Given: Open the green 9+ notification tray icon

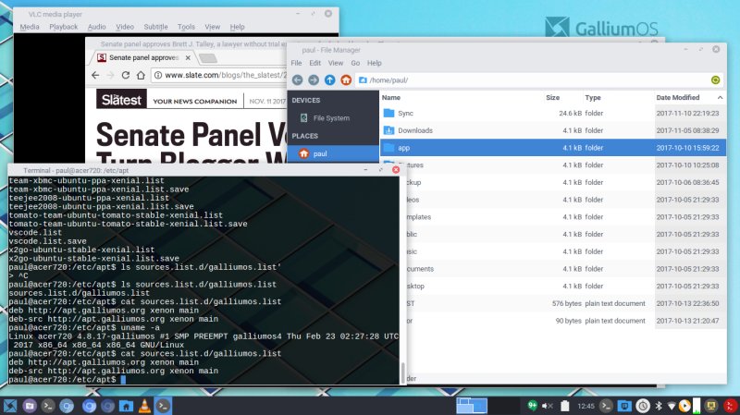Looking at the screenshot, I should 533,405.
